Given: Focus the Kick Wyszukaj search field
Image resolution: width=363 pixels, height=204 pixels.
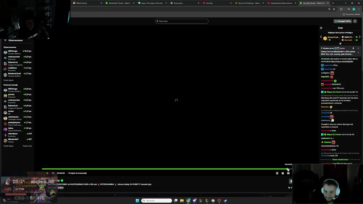Looking at the screenshot, I should pyautogui.click(x=181, y=21).
